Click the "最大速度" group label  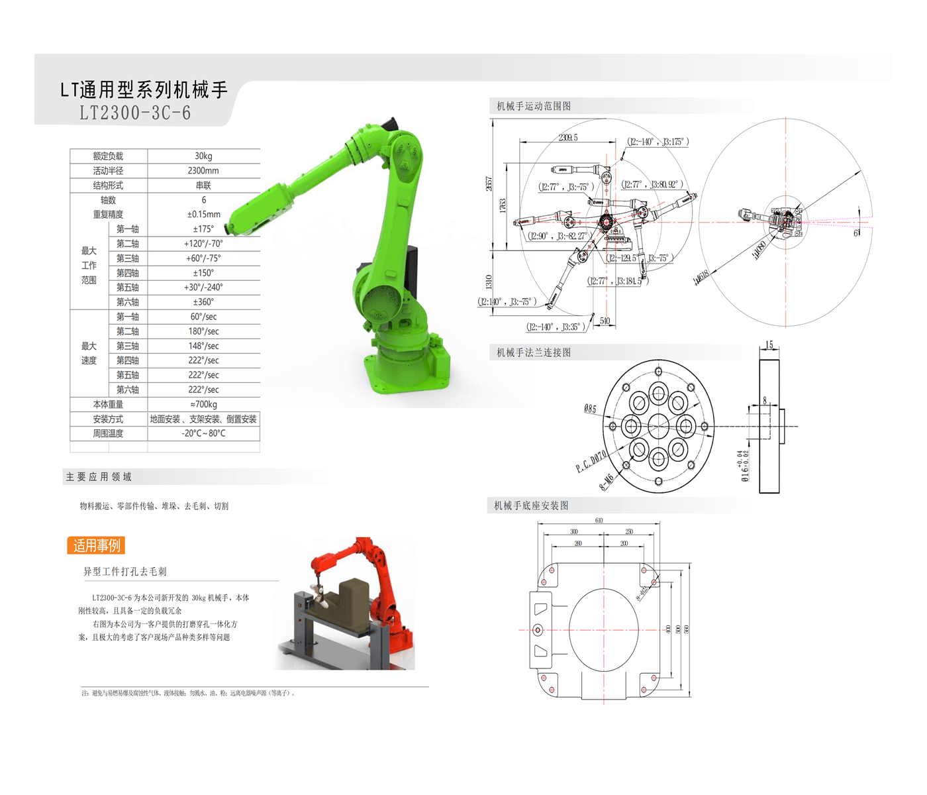[x=89, y=353]
